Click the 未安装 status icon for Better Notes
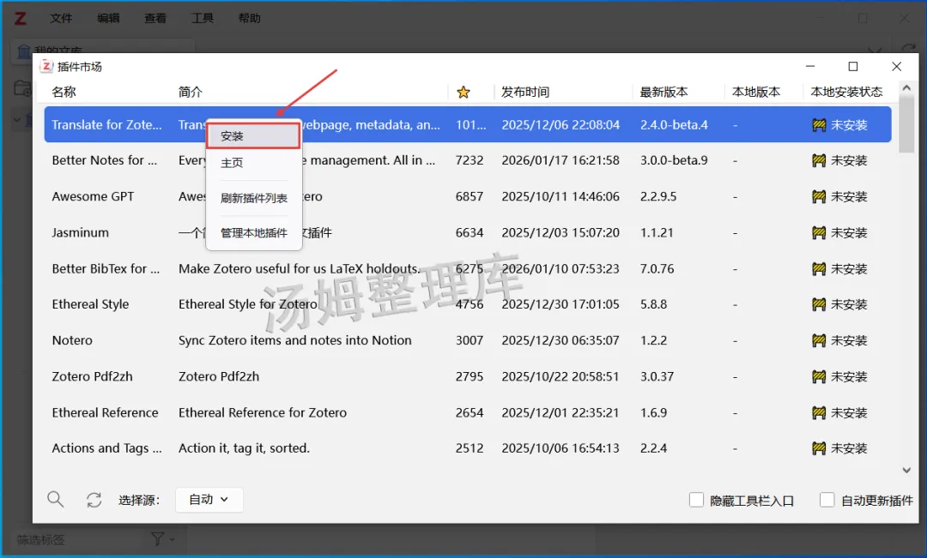Viewport: 927px width, 558px height. click(x=819, y=160)
